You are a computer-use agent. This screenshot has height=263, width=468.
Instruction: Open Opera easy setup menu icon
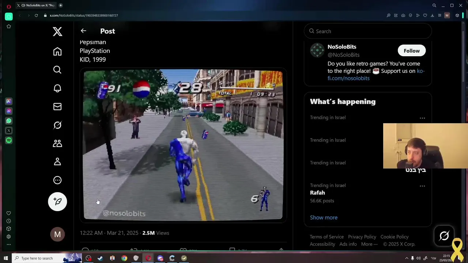[439, 15]
